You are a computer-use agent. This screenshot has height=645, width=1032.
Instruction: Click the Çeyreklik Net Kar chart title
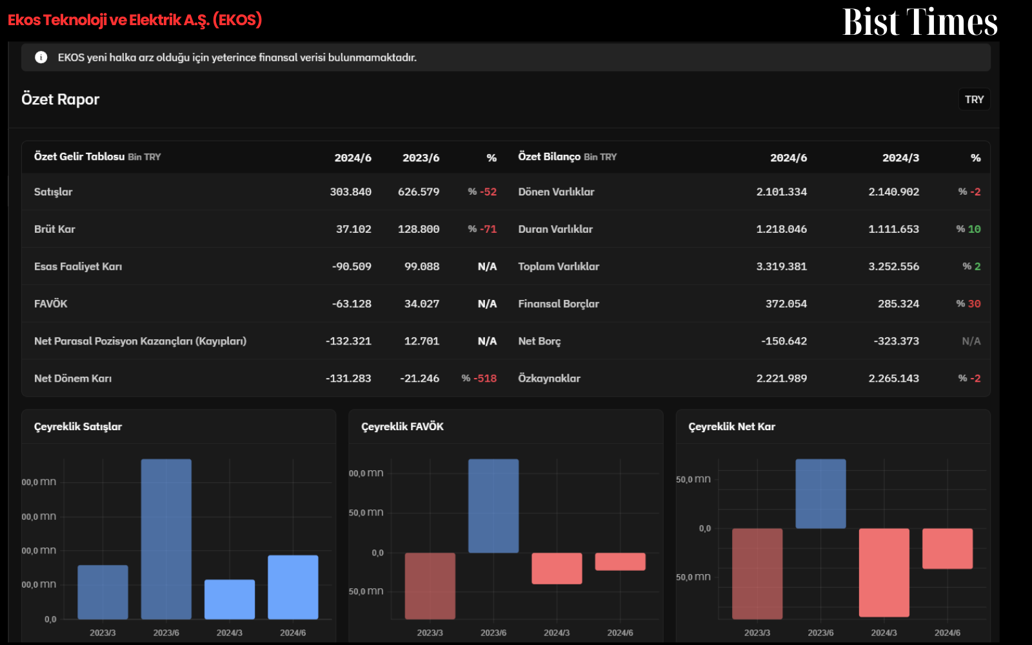(x=731, y=426)
